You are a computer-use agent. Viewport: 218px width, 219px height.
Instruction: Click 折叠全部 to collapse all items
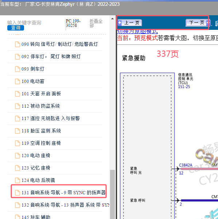point(96,23)
